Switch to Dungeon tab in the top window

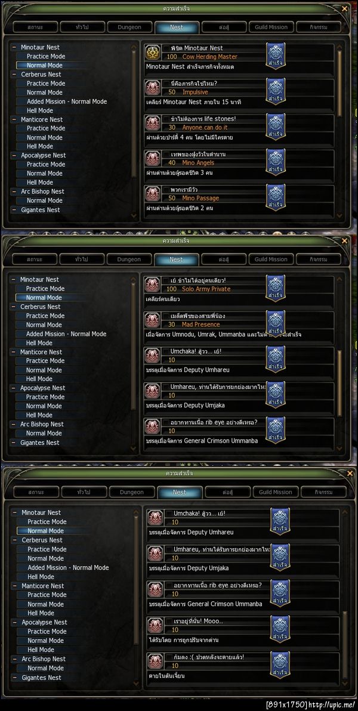pyautogui.click(x=129, y=27)
